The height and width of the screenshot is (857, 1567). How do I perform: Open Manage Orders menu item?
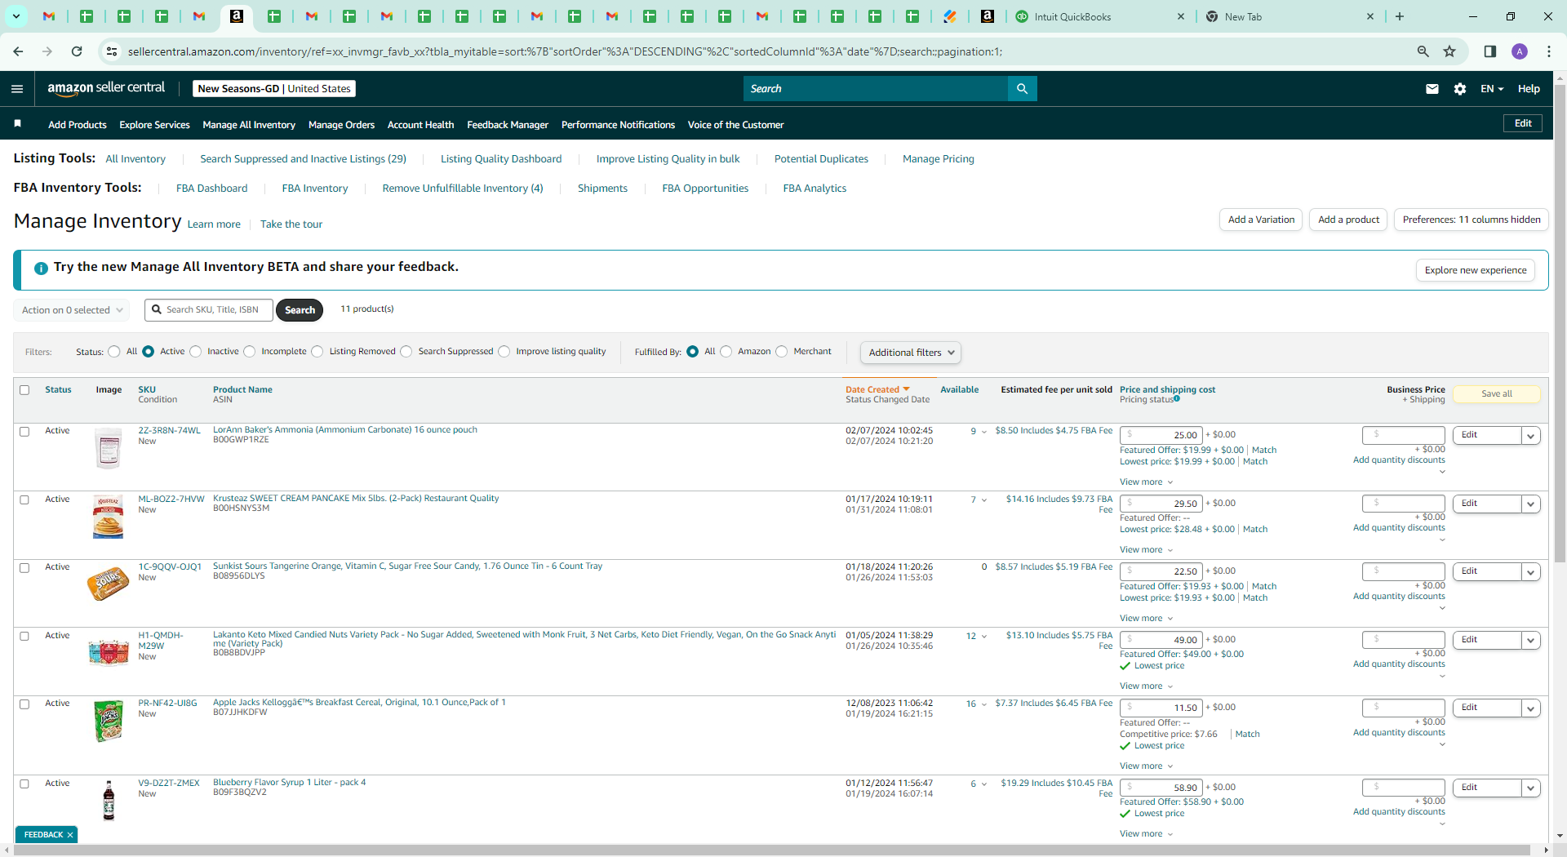coord(341,125)
